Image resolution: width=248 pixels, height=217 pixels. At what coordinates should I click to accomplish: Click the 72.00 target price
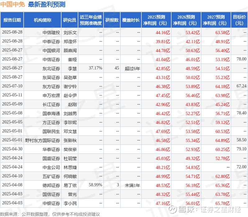coord(241,167)
